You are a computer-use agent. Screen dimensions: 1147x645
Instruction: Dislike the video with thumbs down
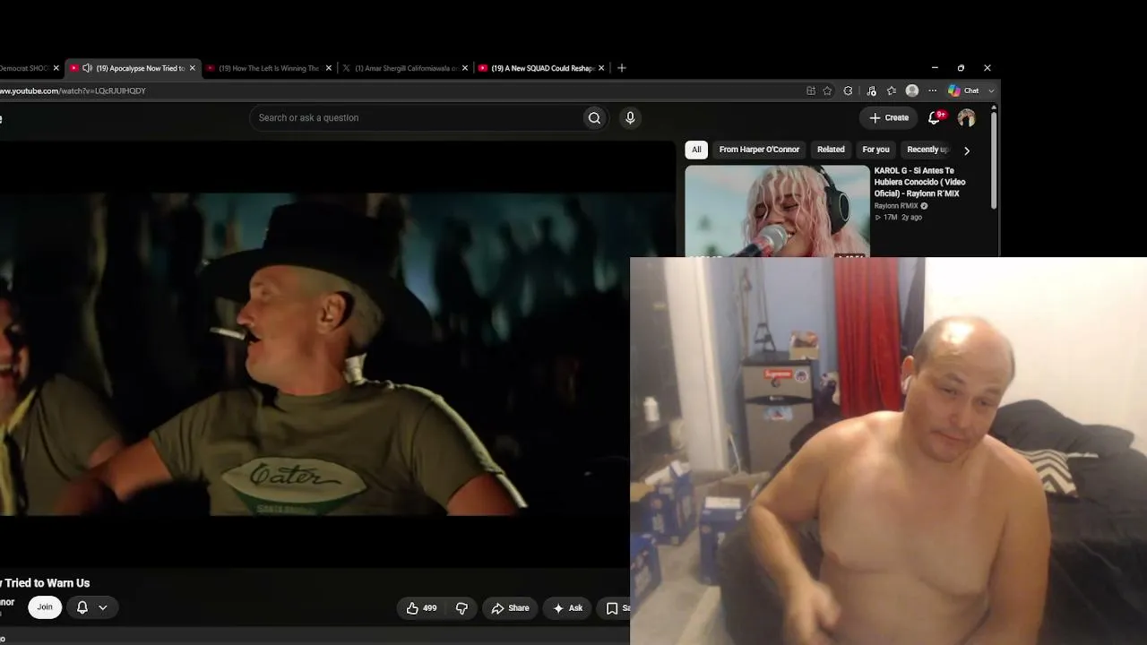pyautogui.click(x=461, y=608)
